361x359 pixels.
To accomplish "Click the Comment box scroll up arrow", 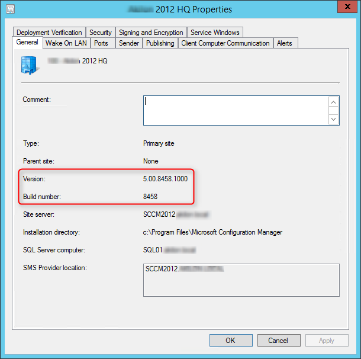I will pos(333,102).
